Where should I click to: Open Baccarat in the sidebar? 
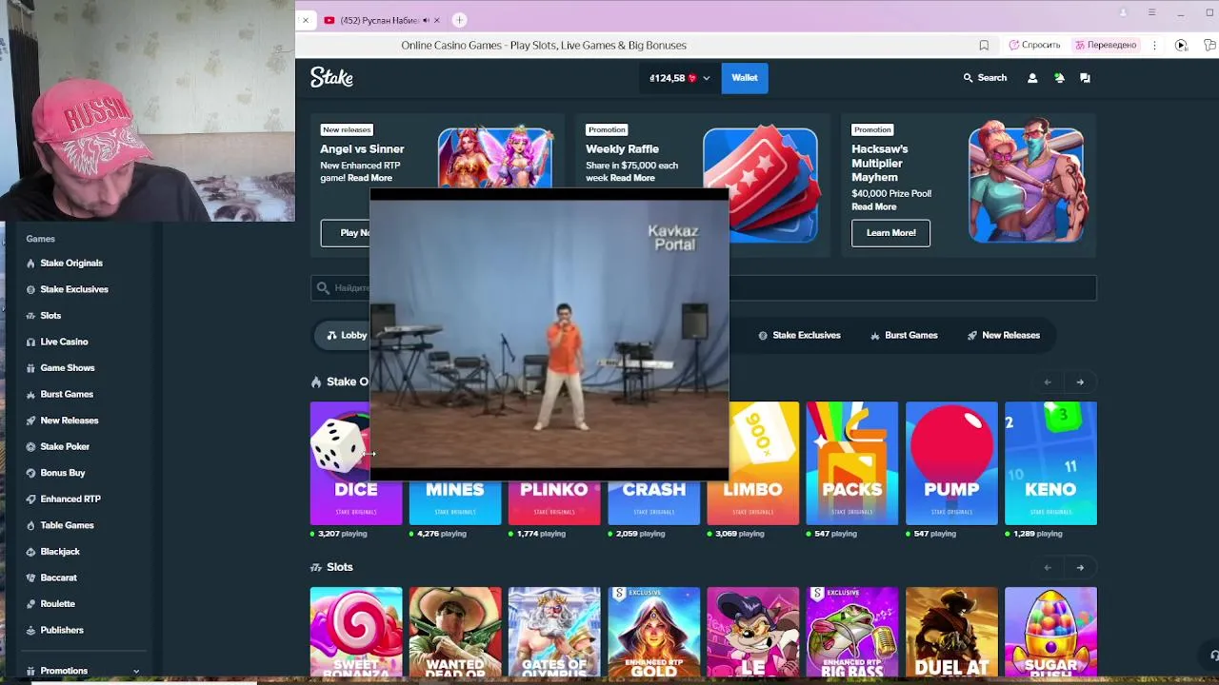[58, 577]
